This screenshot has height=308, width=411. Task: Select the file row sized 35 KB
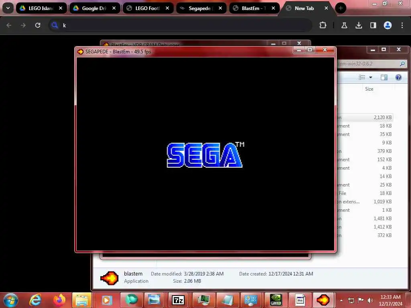(364, 134)
